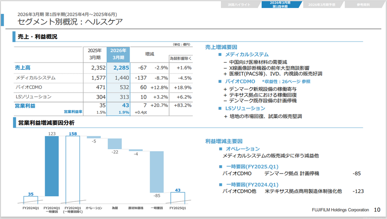The height and width of the screenshot is (219, 387).
Task: Select the 1.9% operating margin value
Action: tap(124, 112)
